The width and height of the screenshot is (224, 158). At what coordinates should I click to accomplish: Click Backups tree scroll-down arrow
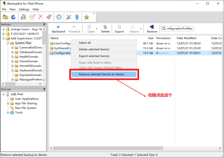pyautogui.click(x=44, y=80)
